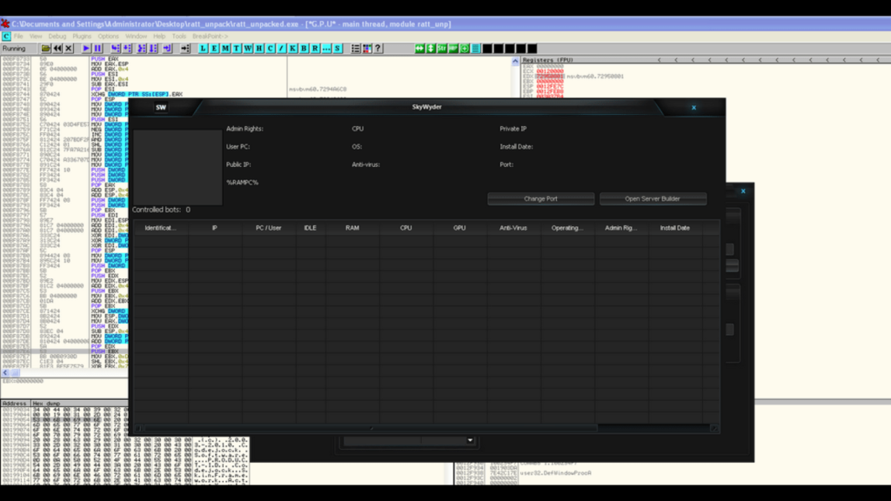Click green horizontal arrows plugin icon
This screenshot has width=891, height=501.
(x=419, y=49)
